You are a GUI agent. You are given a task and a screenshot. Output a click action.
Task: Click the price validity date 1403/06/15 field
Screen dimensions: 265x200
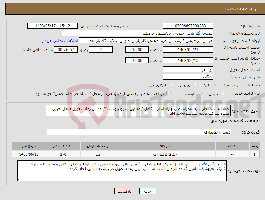click(188, 60)
